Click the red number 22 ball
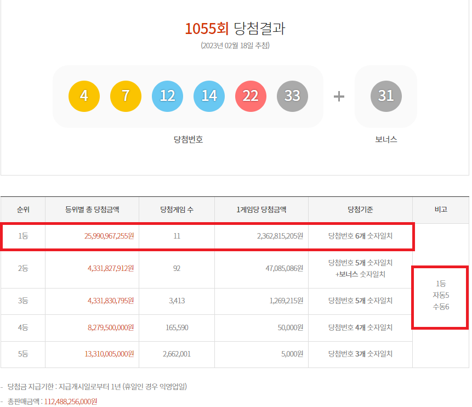Viewport: 472px width, 407px height. click(x=251, y=96)
